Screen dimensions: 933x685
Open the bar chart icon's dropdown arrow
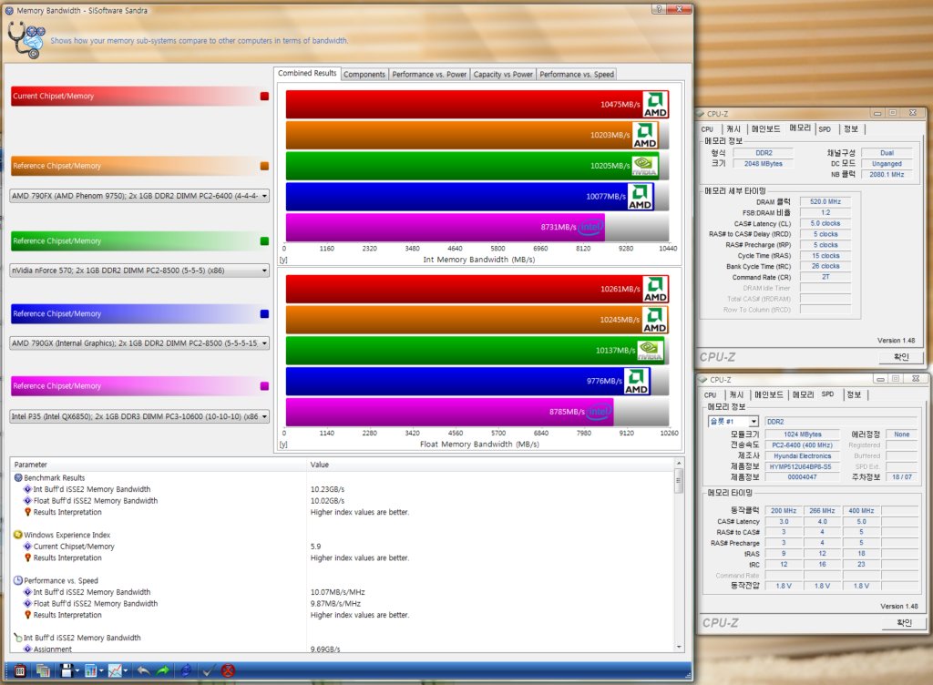(x=101, y=671)
